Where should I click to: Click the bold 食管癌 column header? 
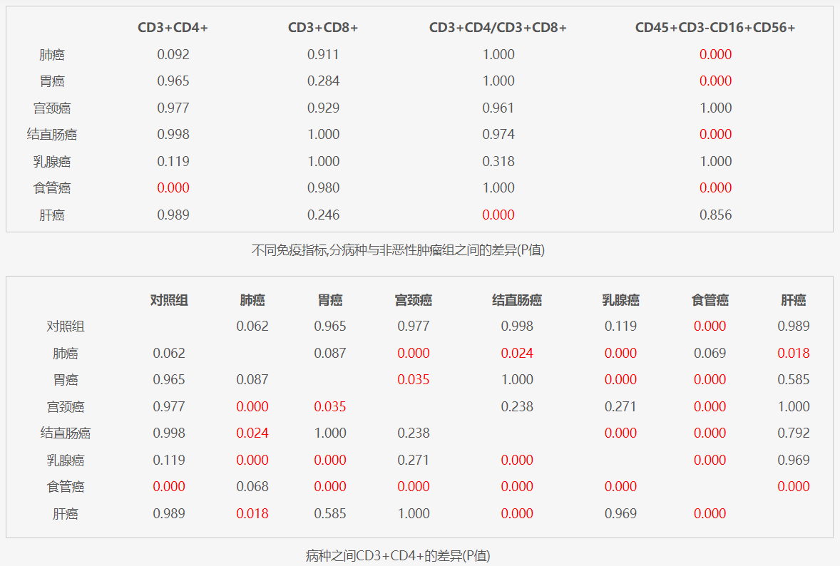(x=710, y=300)
